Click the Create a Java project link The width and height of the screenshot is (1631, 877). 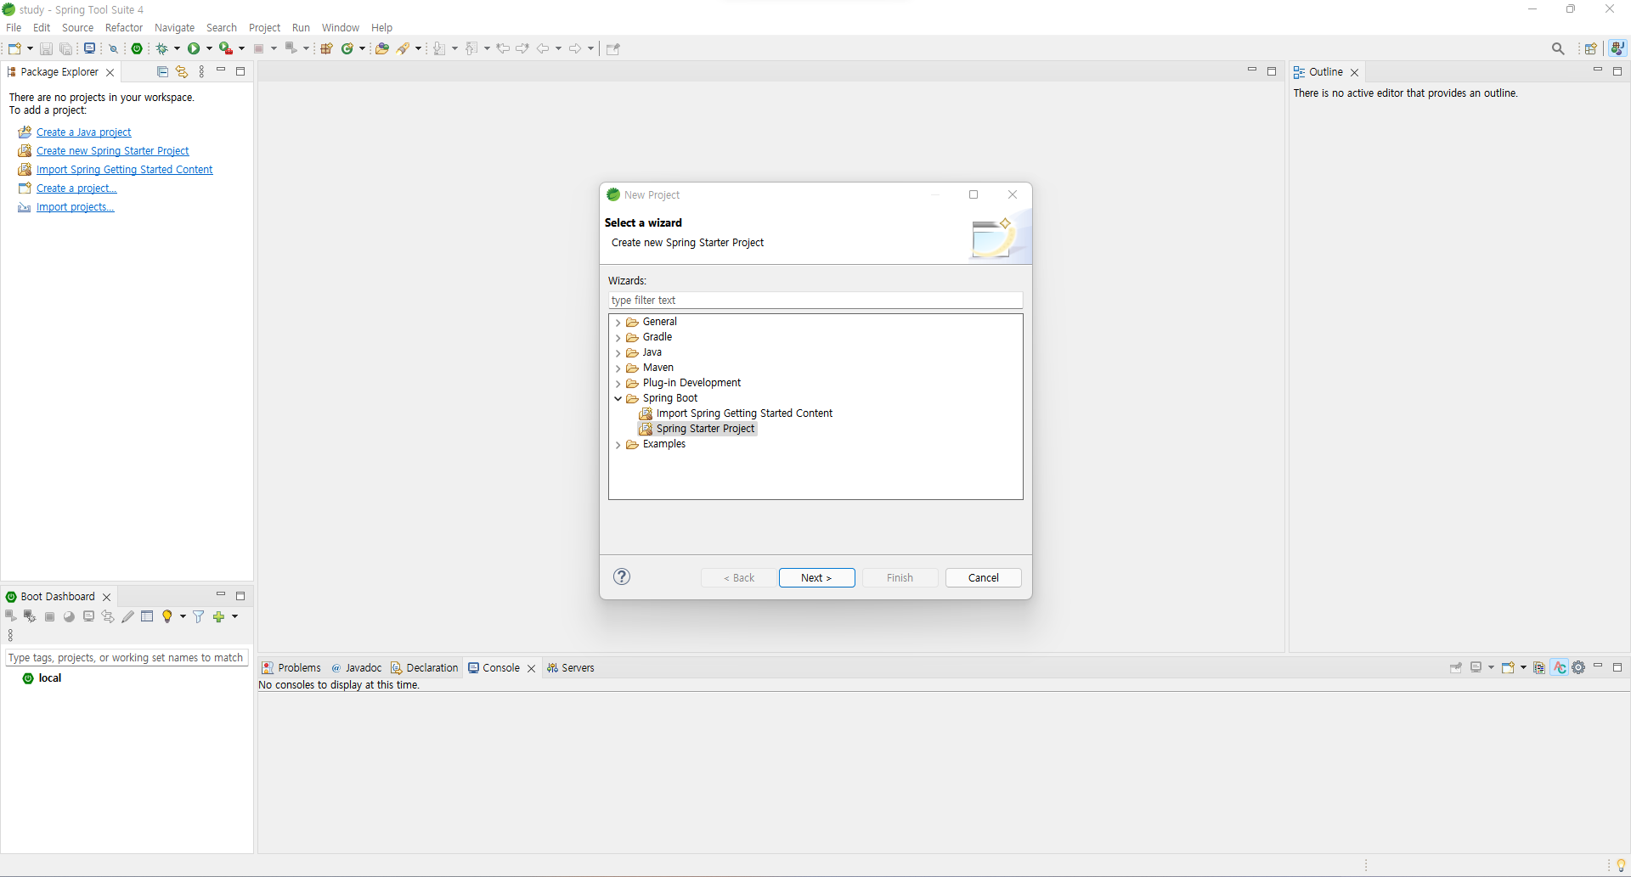click(83, 132)
